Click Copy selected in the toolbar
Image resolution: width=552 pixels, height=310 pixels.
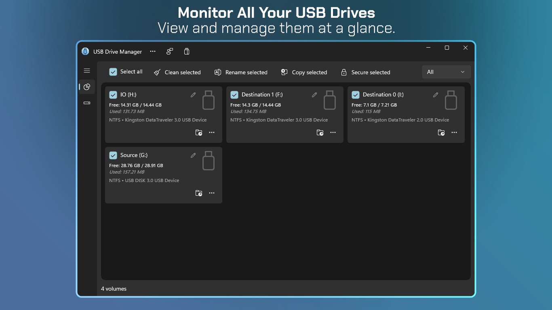pyautogui.click(x=304, y=72)
